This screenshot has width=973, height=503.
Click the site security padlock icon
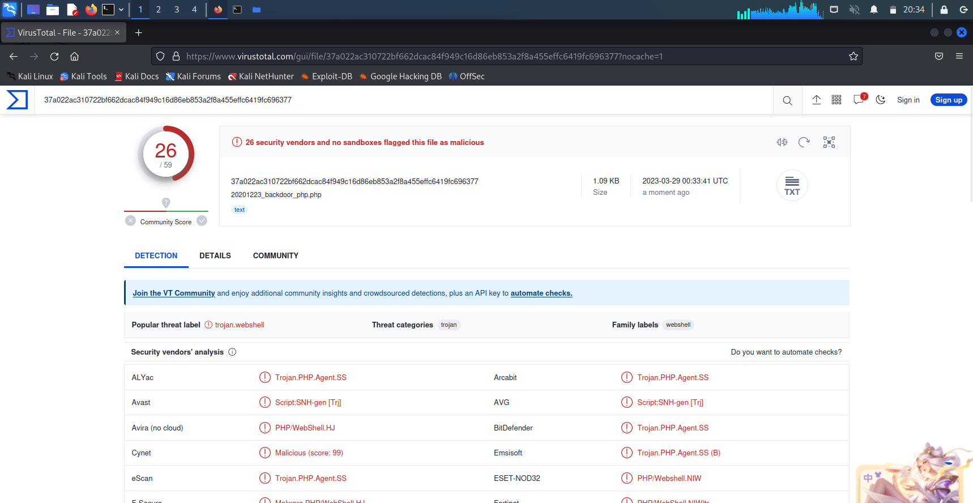176,56
